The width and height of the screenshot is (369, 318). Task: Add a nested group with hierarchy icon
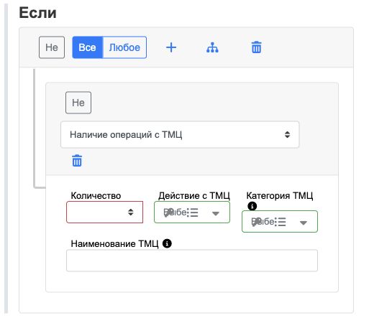[212, 47]
